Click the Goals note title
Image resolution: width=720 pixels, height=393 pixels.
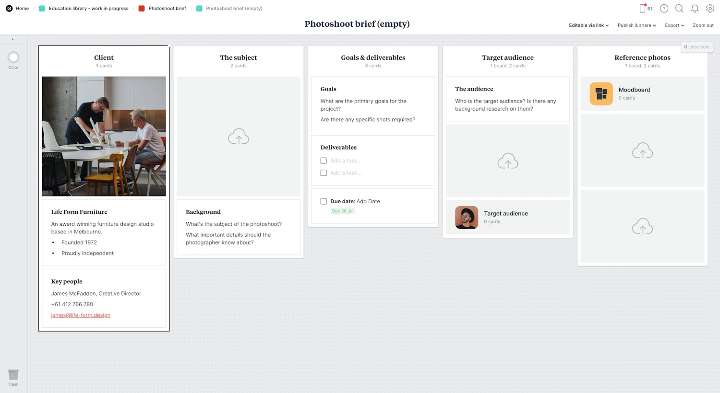(x=328, y=89)
